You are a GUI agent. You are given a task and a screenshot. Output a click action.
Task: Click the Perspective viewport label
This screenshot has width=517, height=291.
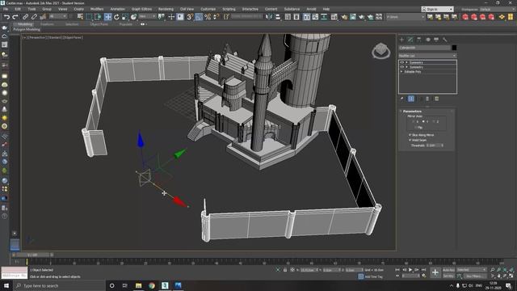(36, 38)
